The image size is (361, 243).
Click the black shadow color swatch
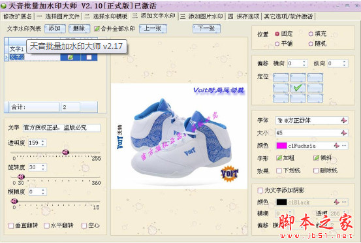pyautogui.click(x=281, y=202)
